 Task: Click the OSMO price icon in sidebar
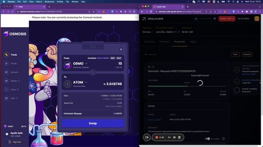[5, 126]
